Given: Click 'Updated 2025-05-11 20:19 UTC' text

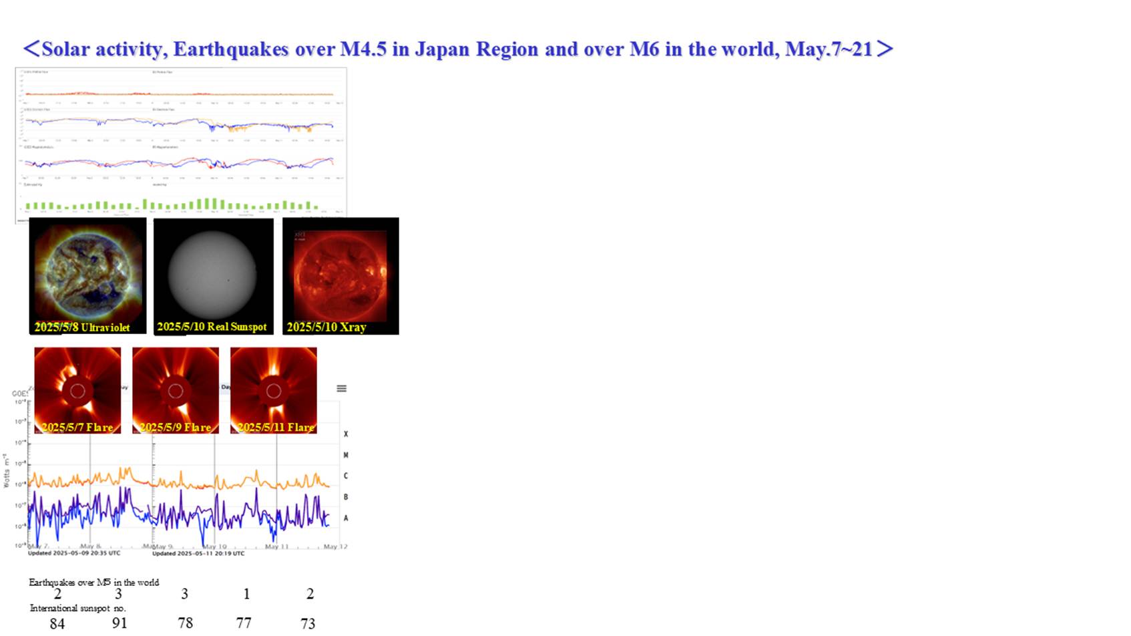Looking at the screenshot, I should pos(198,553).
